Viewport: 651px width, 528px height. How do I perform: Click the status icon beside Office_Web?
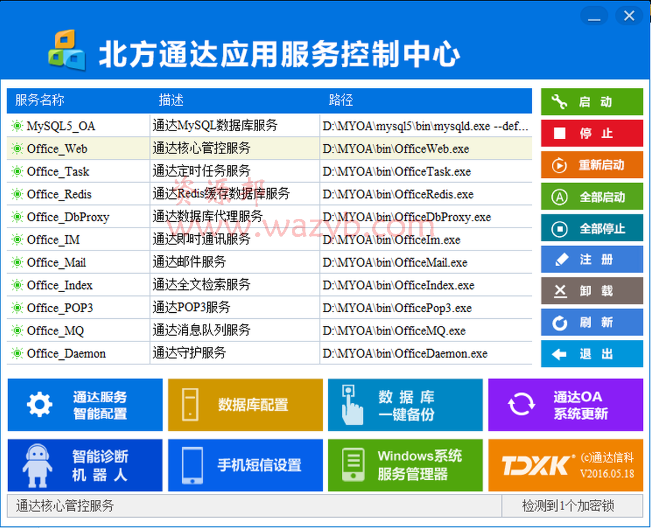tap(17, 149)
